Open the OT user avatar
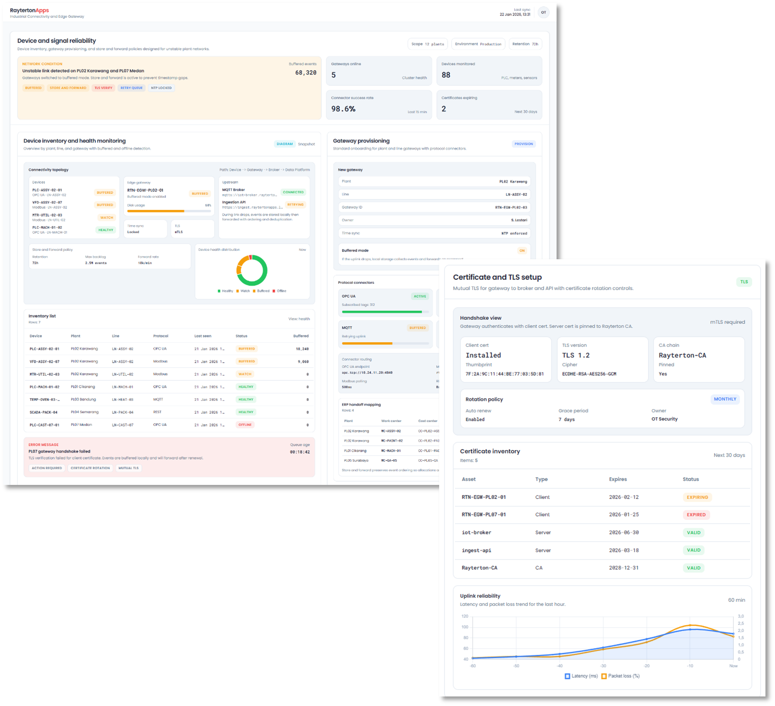 543,12
